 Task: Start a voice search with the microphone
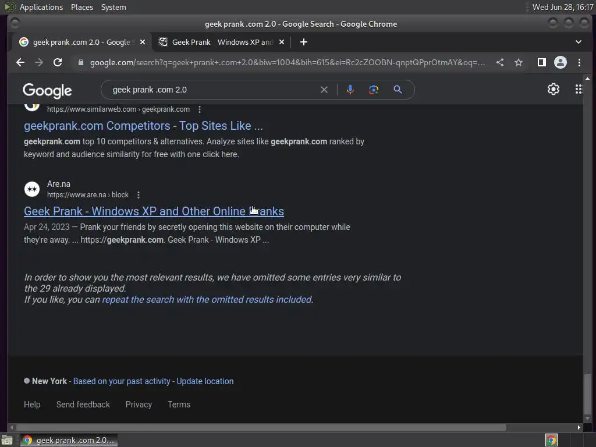point(350,90)
